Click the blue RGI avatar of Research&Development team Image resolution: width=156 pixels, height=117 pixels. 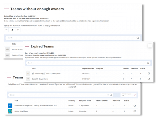10,106
